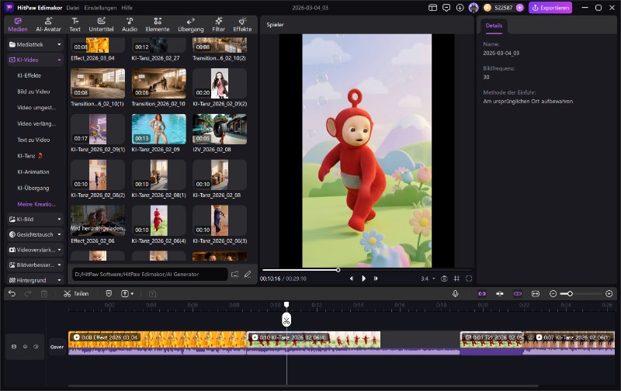Toggle the purple link clips button
Viewport: 621px width, 391px height.
point(482,294)
